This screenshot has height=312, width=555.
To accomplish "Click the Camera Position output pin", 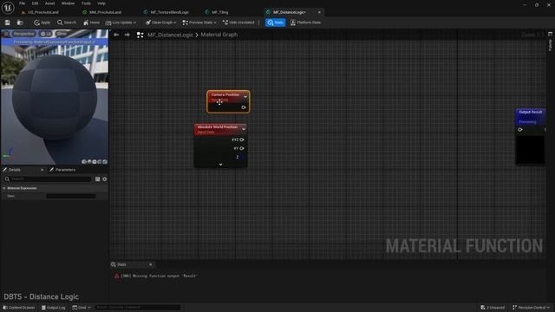I will [244, 107].
